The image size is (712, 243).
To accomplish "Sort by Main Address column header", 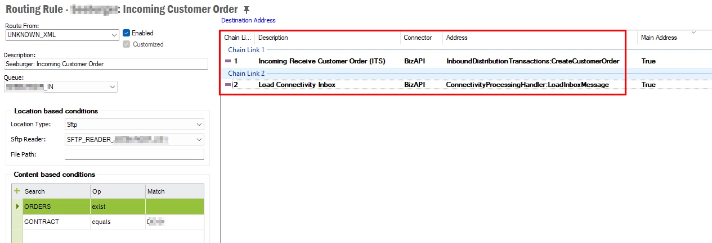I will [659, 38].
